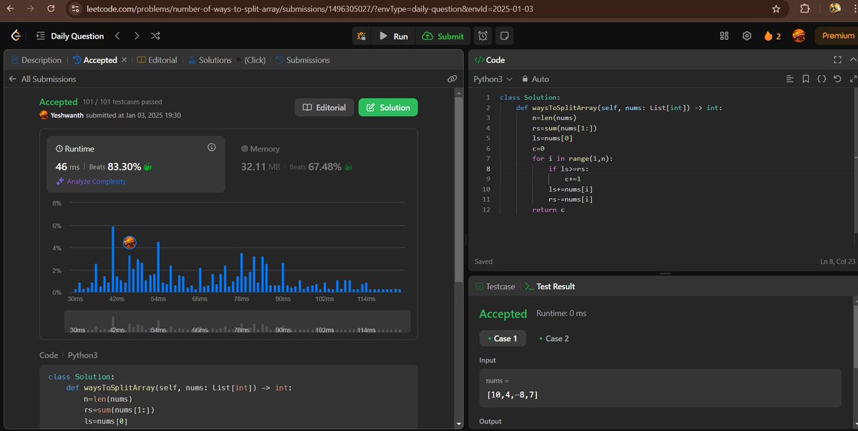Start the timer alarm clock icon

[483, 36]
